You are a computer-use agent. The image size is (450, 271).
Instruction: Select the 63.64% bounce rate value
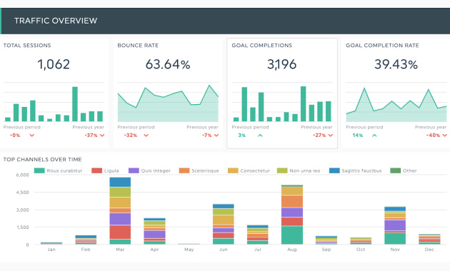pyautogui.click(x=168, y=64)
